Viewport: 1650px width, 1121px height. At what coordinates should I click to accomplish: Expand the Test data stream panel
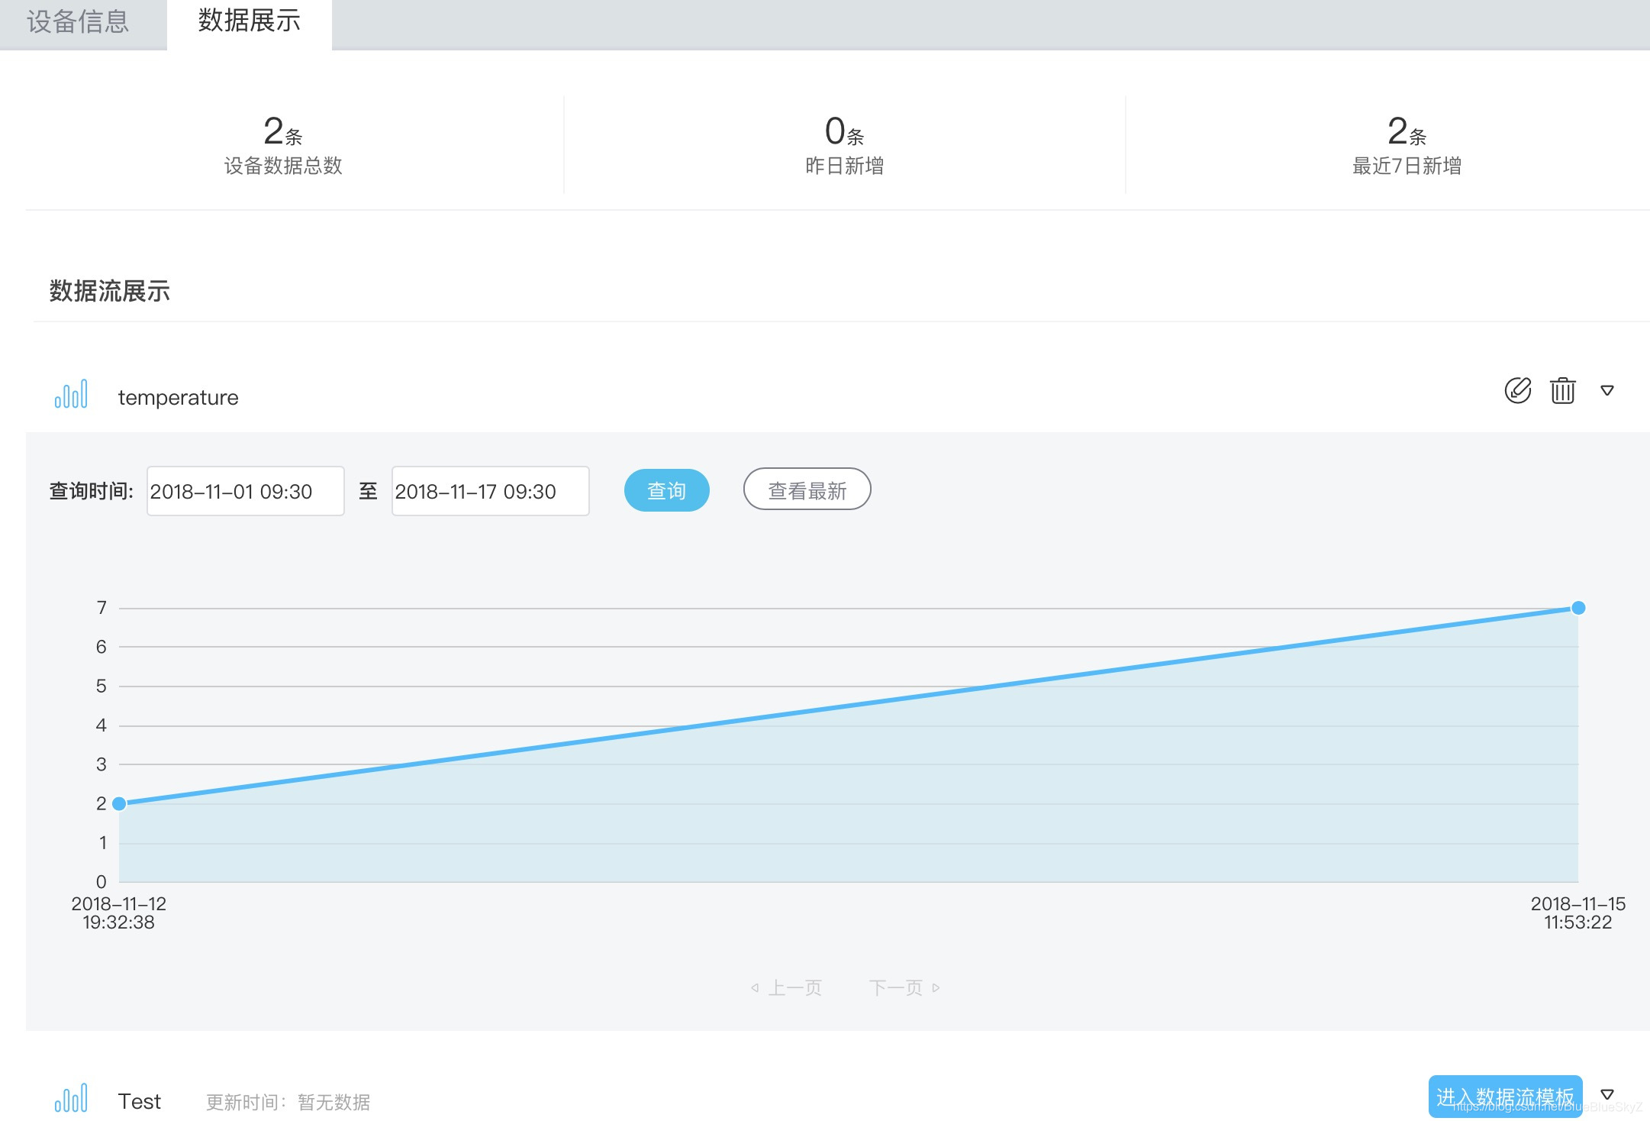tap(1607, 1094)
